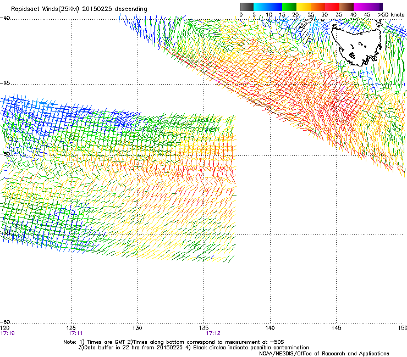
Task: Click the -45 latitude axis label
Action: (x=5, y=83)
